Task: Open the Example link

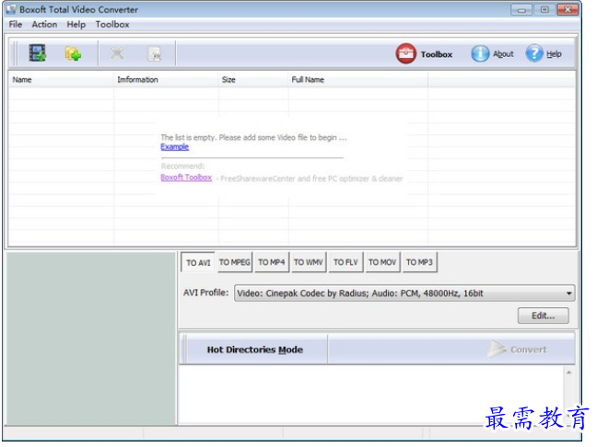Action: point(175,147)
